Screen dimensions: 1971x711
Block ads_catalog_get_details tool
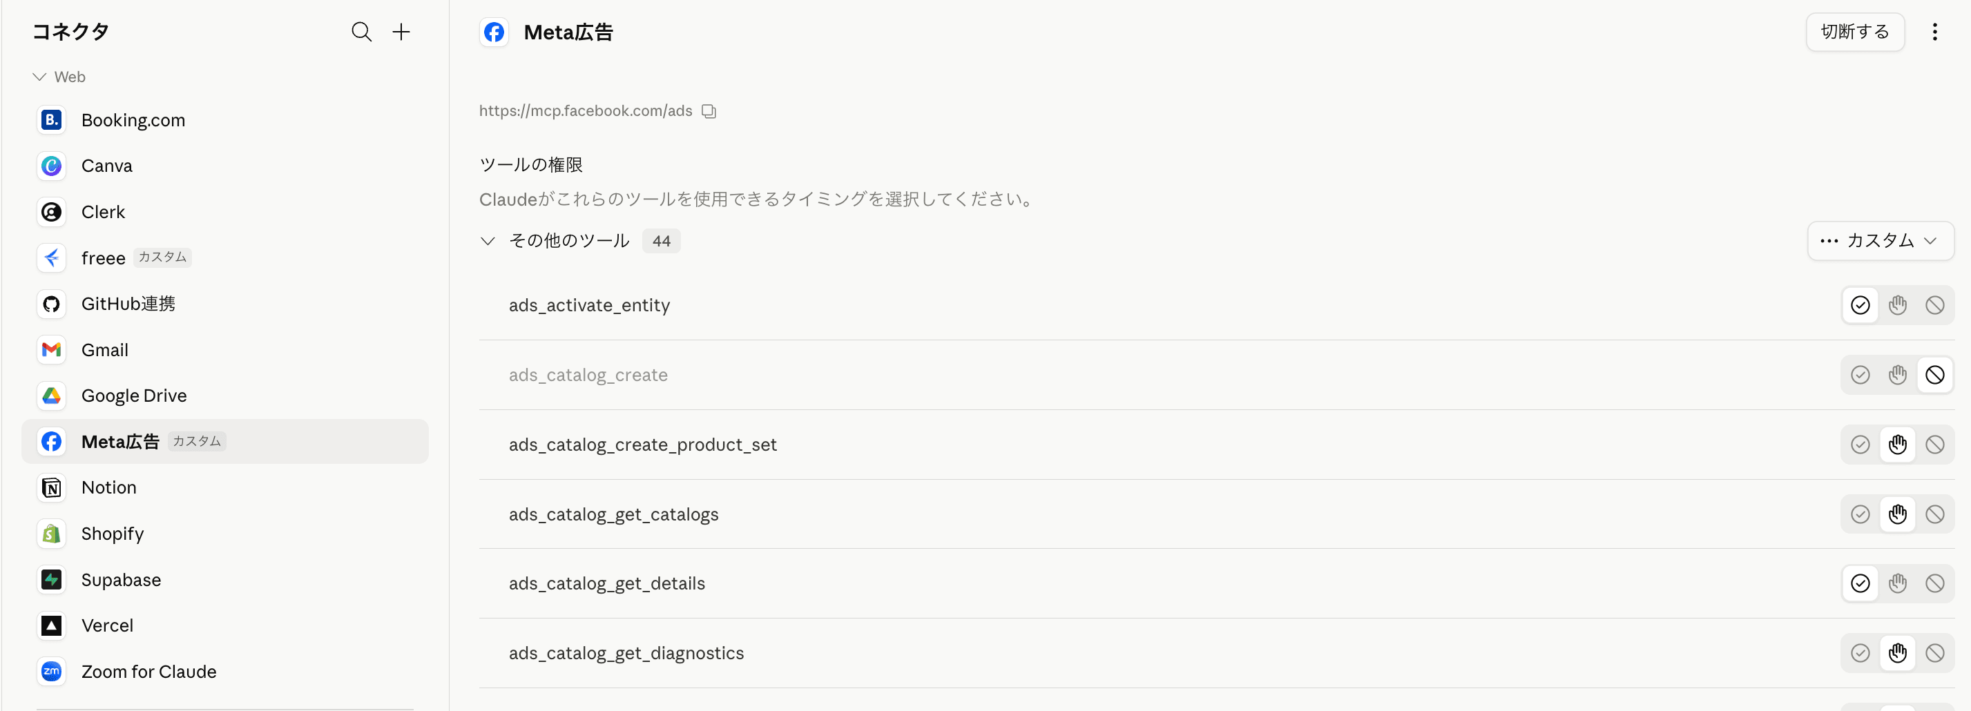[x=1934, y=583]
